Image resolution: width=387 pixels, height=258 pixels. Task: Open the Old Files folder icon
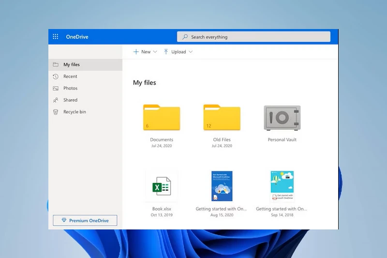pos(222,117)
